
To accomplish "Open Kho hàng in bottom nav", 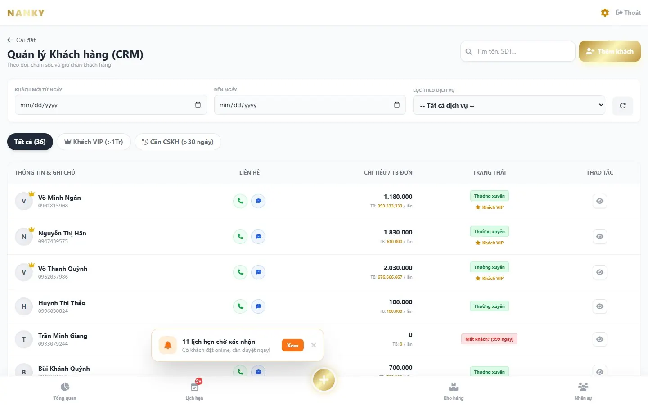I will tap(454, 391).
